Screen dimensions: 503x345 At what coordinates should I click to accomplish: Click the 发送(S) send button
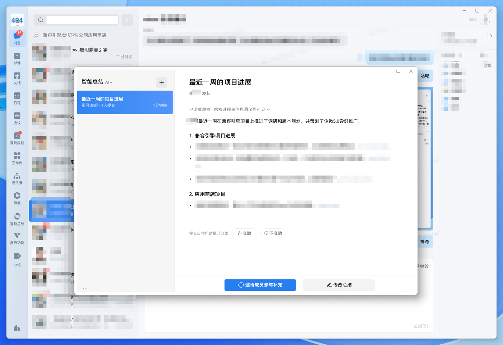pos(420,326)
